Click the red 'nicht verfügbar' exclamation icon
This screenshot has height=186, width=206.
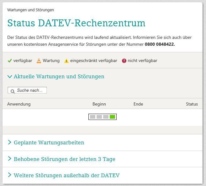click(124, 61)
